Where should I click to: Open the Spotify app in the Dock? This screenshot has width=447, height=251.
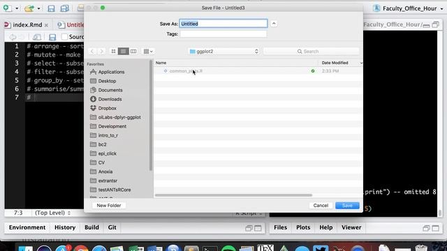[x=228, y=248]
